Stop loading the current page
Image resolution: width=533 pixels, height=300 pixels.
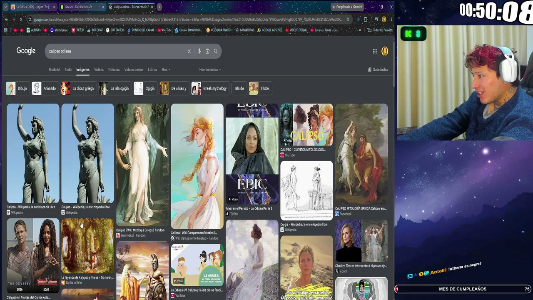tap(21, 19)
